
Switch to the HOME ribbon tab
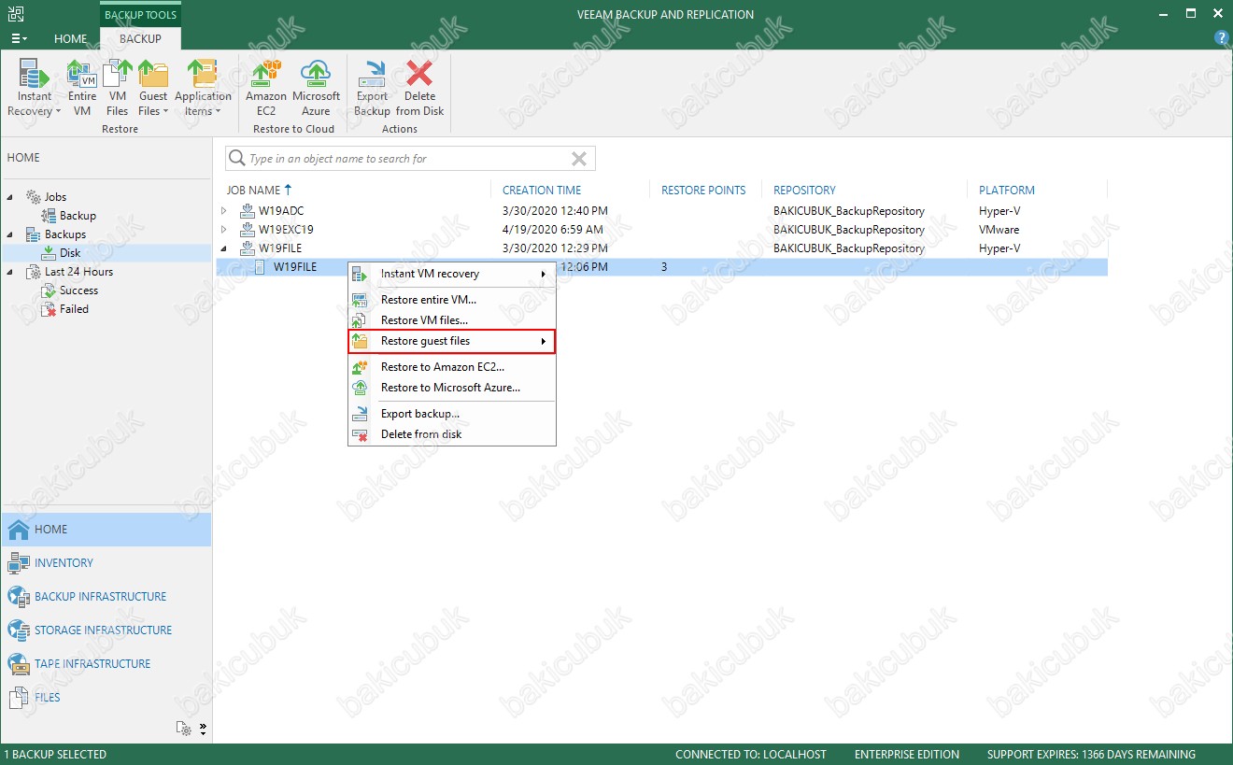coord(71,38)
